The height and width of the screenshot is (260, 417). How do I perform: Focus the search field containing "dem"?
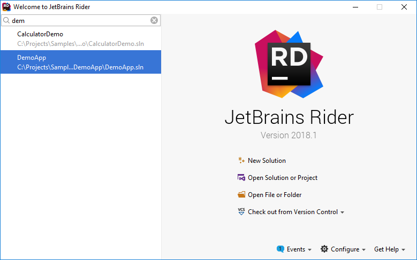click(x=80, y=20)
